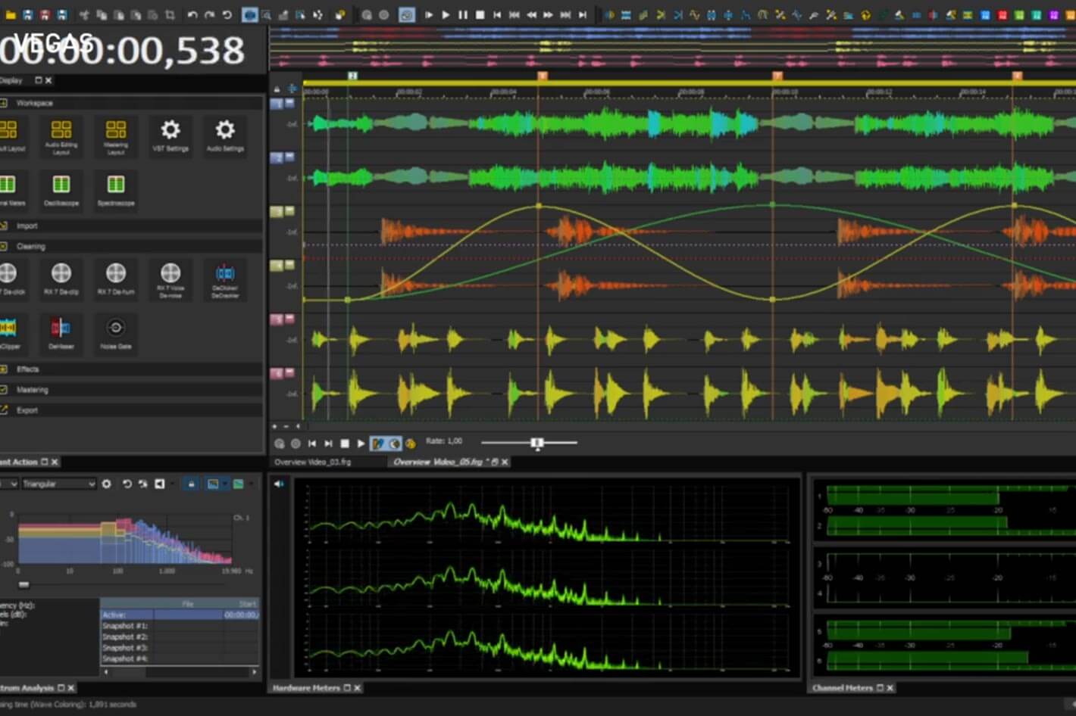Open Audio Settings gear
The width and height of the screenshot is (1076, 716).
pos(225,135)
